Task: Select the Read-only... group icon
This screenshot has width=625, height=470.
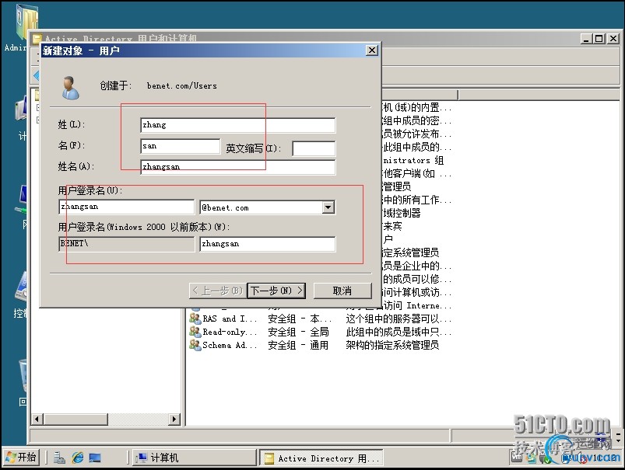Action: tap(195, 332)
